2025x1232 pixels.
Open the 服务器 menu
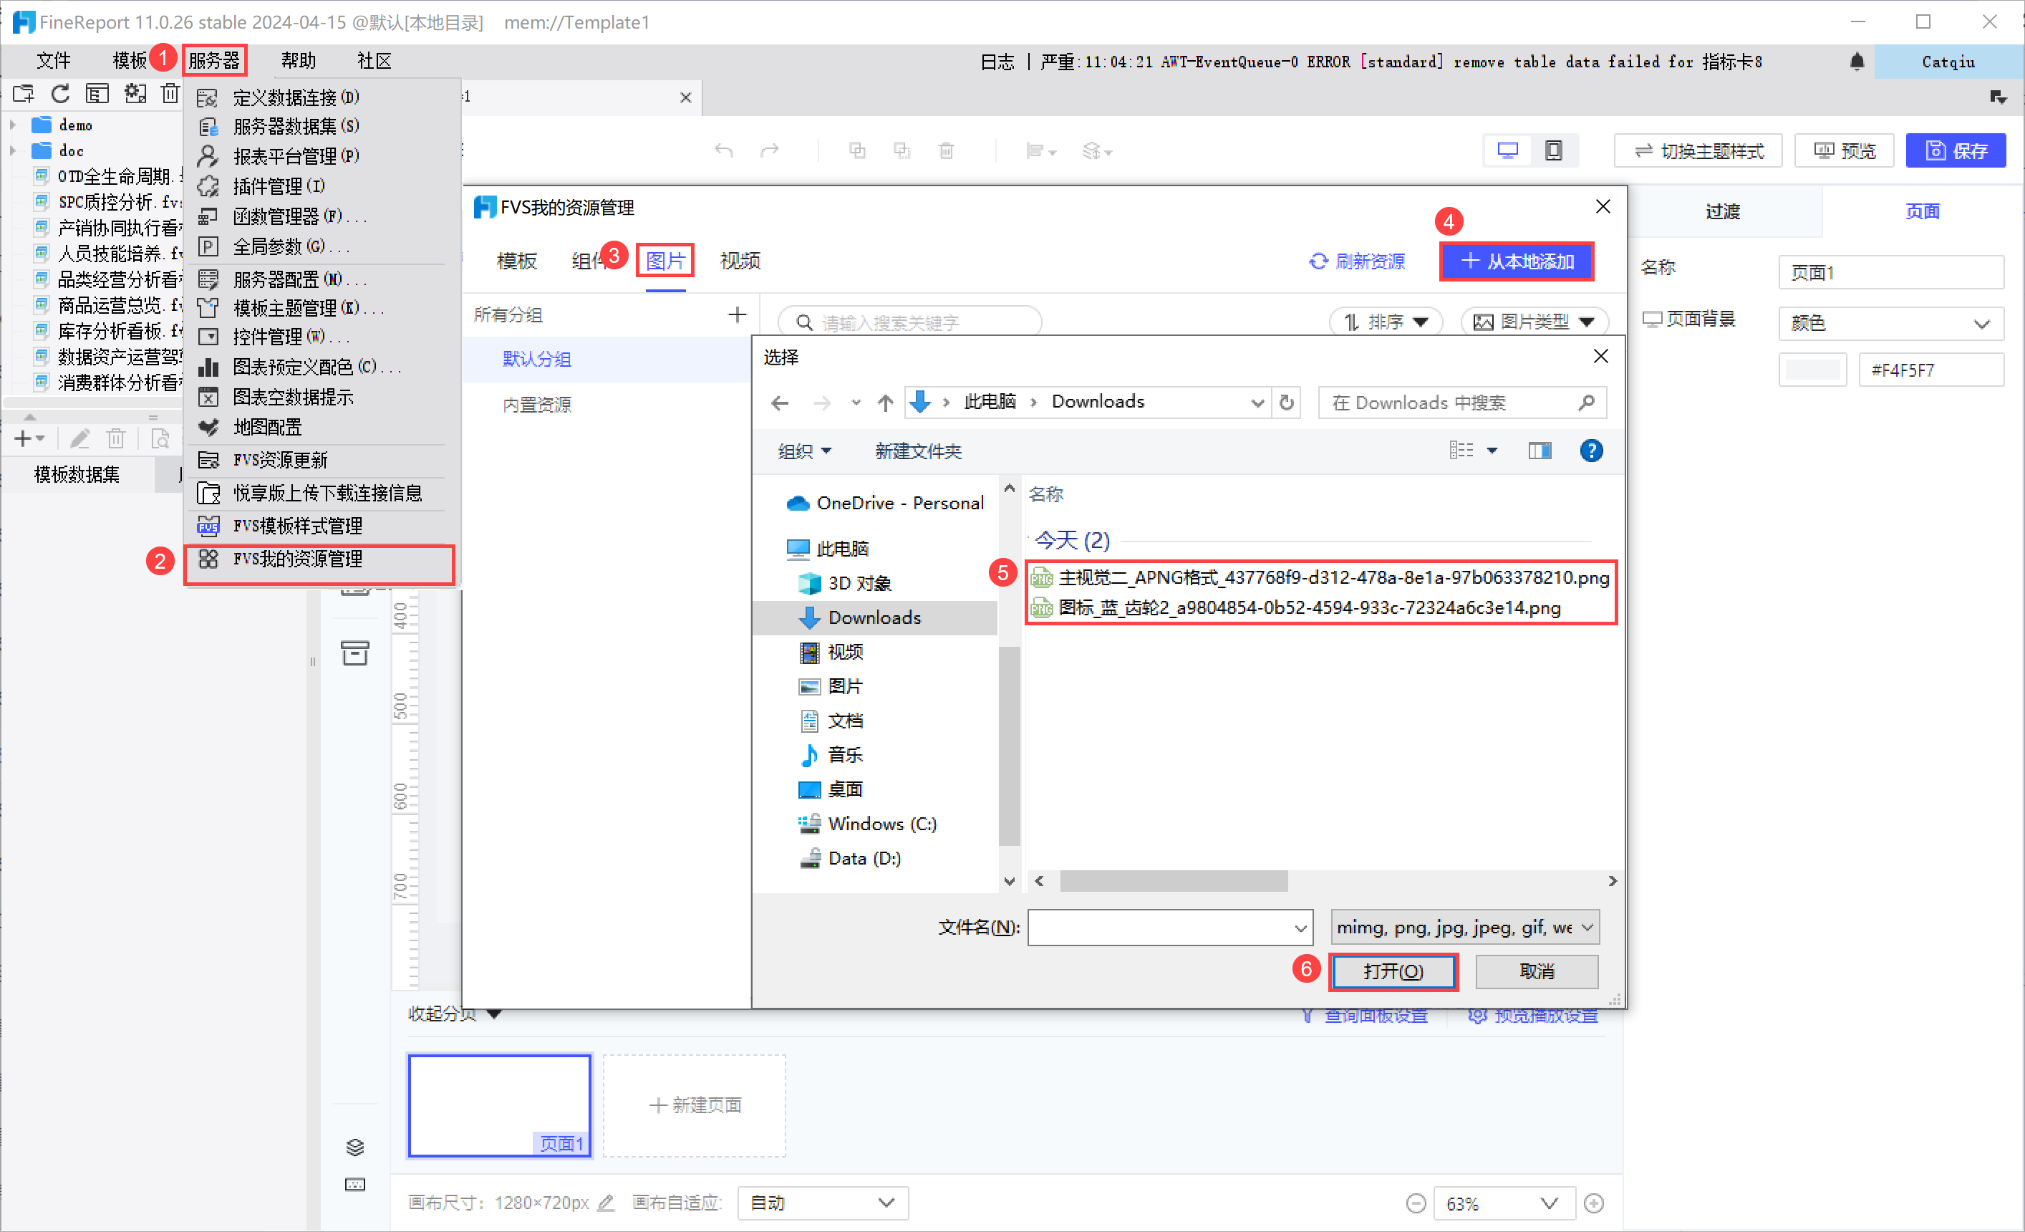[x=215, y=61]
